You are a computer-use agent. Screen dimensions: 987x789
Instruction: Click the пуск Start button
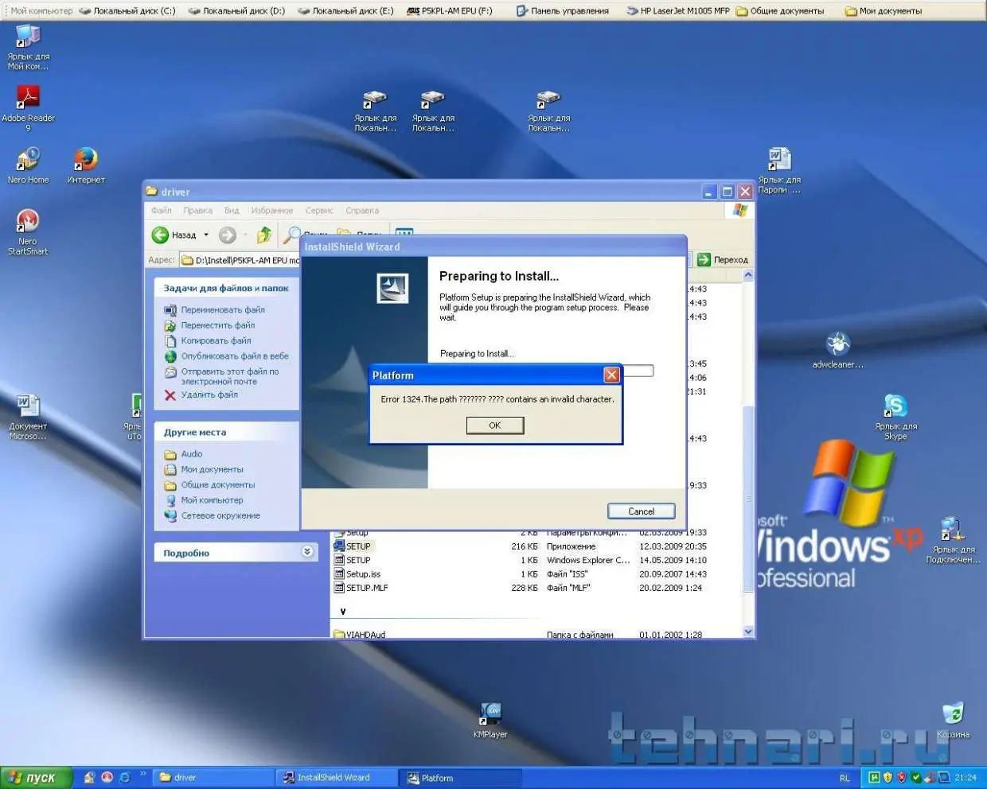coord(37,777)
